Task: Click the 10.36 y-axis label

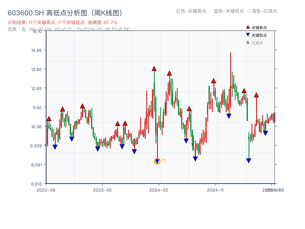Action: pyautogui.click(x=36, y=127)
